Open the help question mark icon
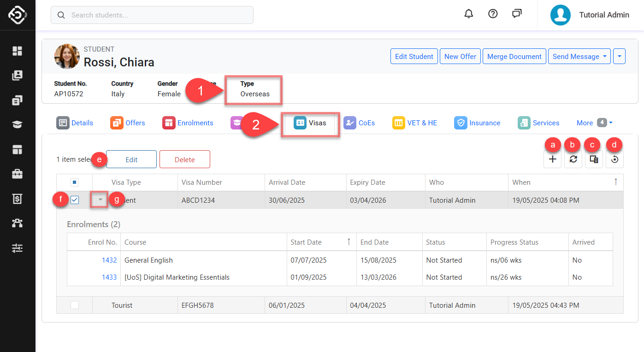This screenshot has height=352, width=644. [x=493, y=14]
